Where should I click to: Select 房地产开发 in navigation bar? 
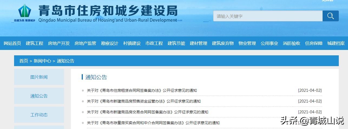point(59,43)
